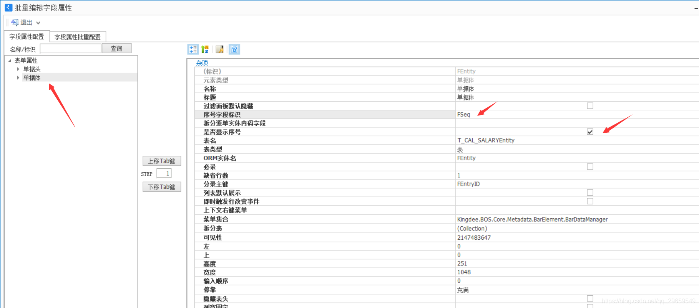This screenshot has width=699, height=308.
Task: Expand the 单据体 tree node
Action: (18, 77)
